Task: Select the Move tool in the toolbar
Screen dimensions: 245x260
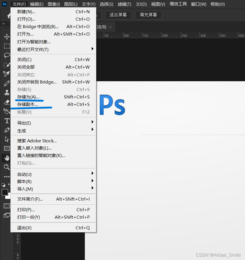Action: [7, 37]
